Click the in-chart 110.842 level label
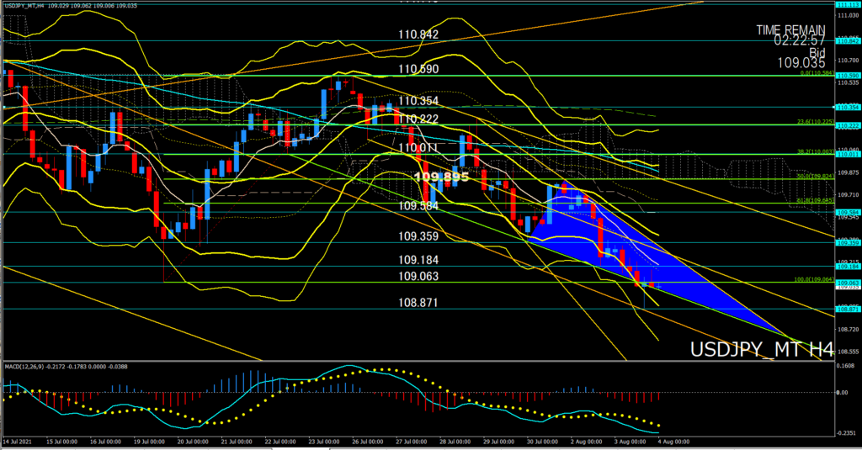Image resolution: width=862 pixels, height=450 pixels. click(418, 34)
